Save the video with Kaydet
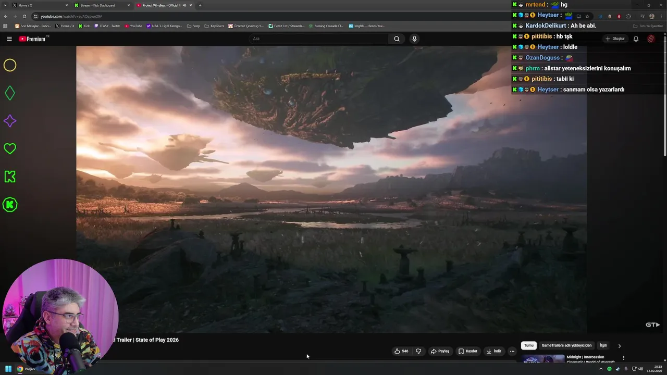Screen dimensions: 667x375 click(467, 351)
